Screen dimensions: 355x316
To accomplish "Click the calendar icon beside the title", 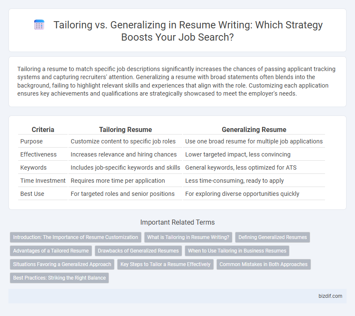I will click(x=39, y=25).
